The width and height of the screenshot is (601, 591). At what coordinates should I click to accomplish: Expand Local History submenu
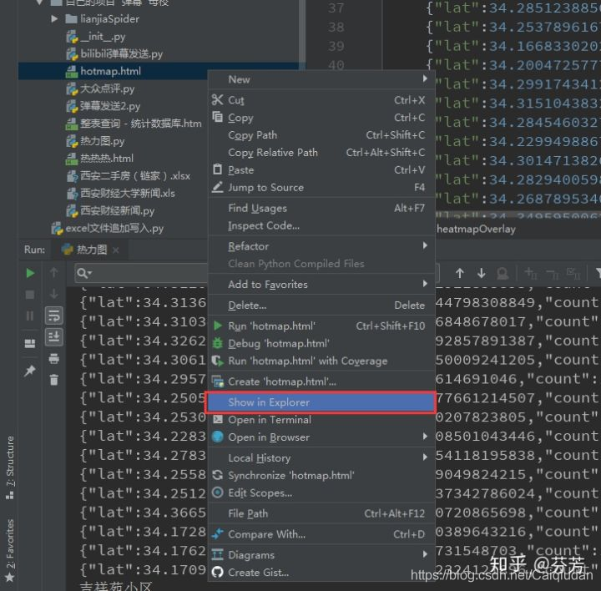tap(321, 457)
